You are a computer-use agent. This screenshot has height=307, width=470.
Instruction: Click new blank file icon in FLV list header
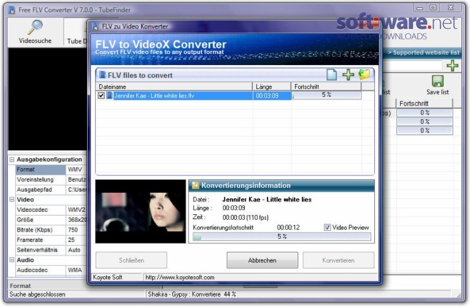[331, 74]
